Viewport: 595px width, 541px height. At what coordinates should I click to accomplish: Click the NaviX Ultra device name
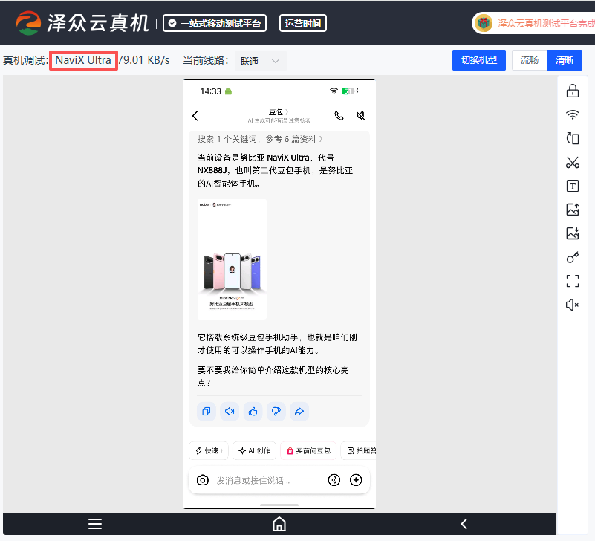tap(83, 60)
